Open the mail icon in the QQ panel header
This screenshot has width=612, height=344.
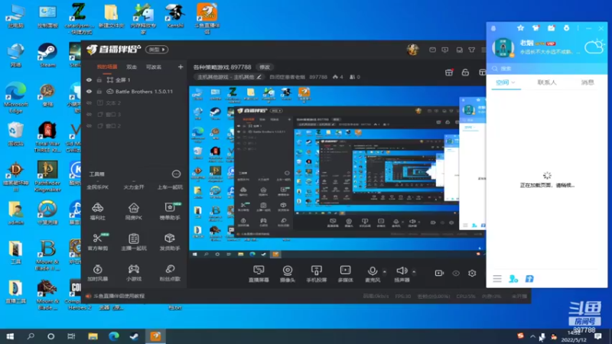pos(551,28)
